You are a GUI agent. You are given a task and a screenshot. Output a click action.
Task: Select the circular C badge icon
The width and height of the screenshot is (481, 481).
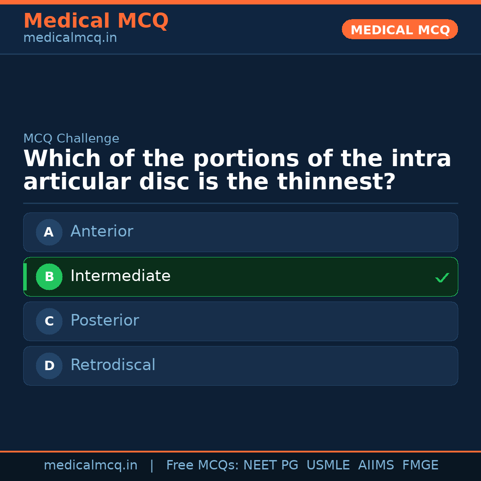click(49, 321)
